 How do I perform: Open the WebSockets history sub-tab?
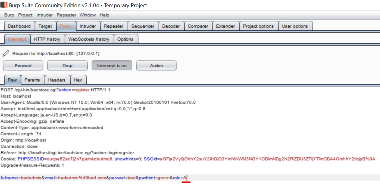(x=89, y=39)
